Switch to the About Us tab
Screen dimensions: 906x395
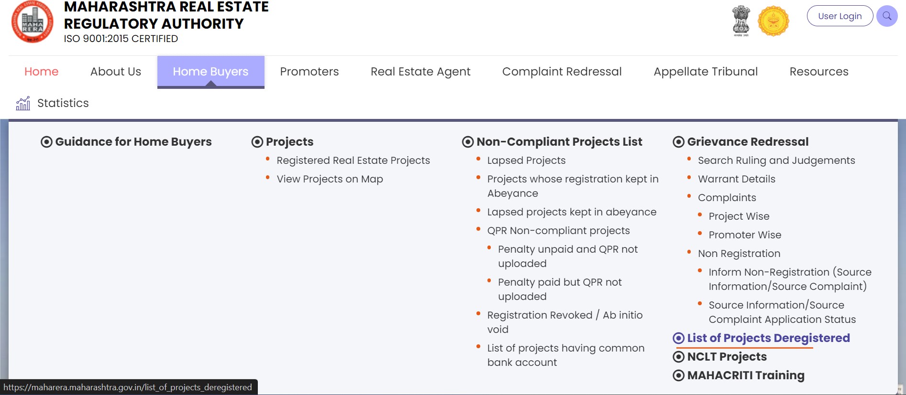pyautogui.click(x=115, y=72)
